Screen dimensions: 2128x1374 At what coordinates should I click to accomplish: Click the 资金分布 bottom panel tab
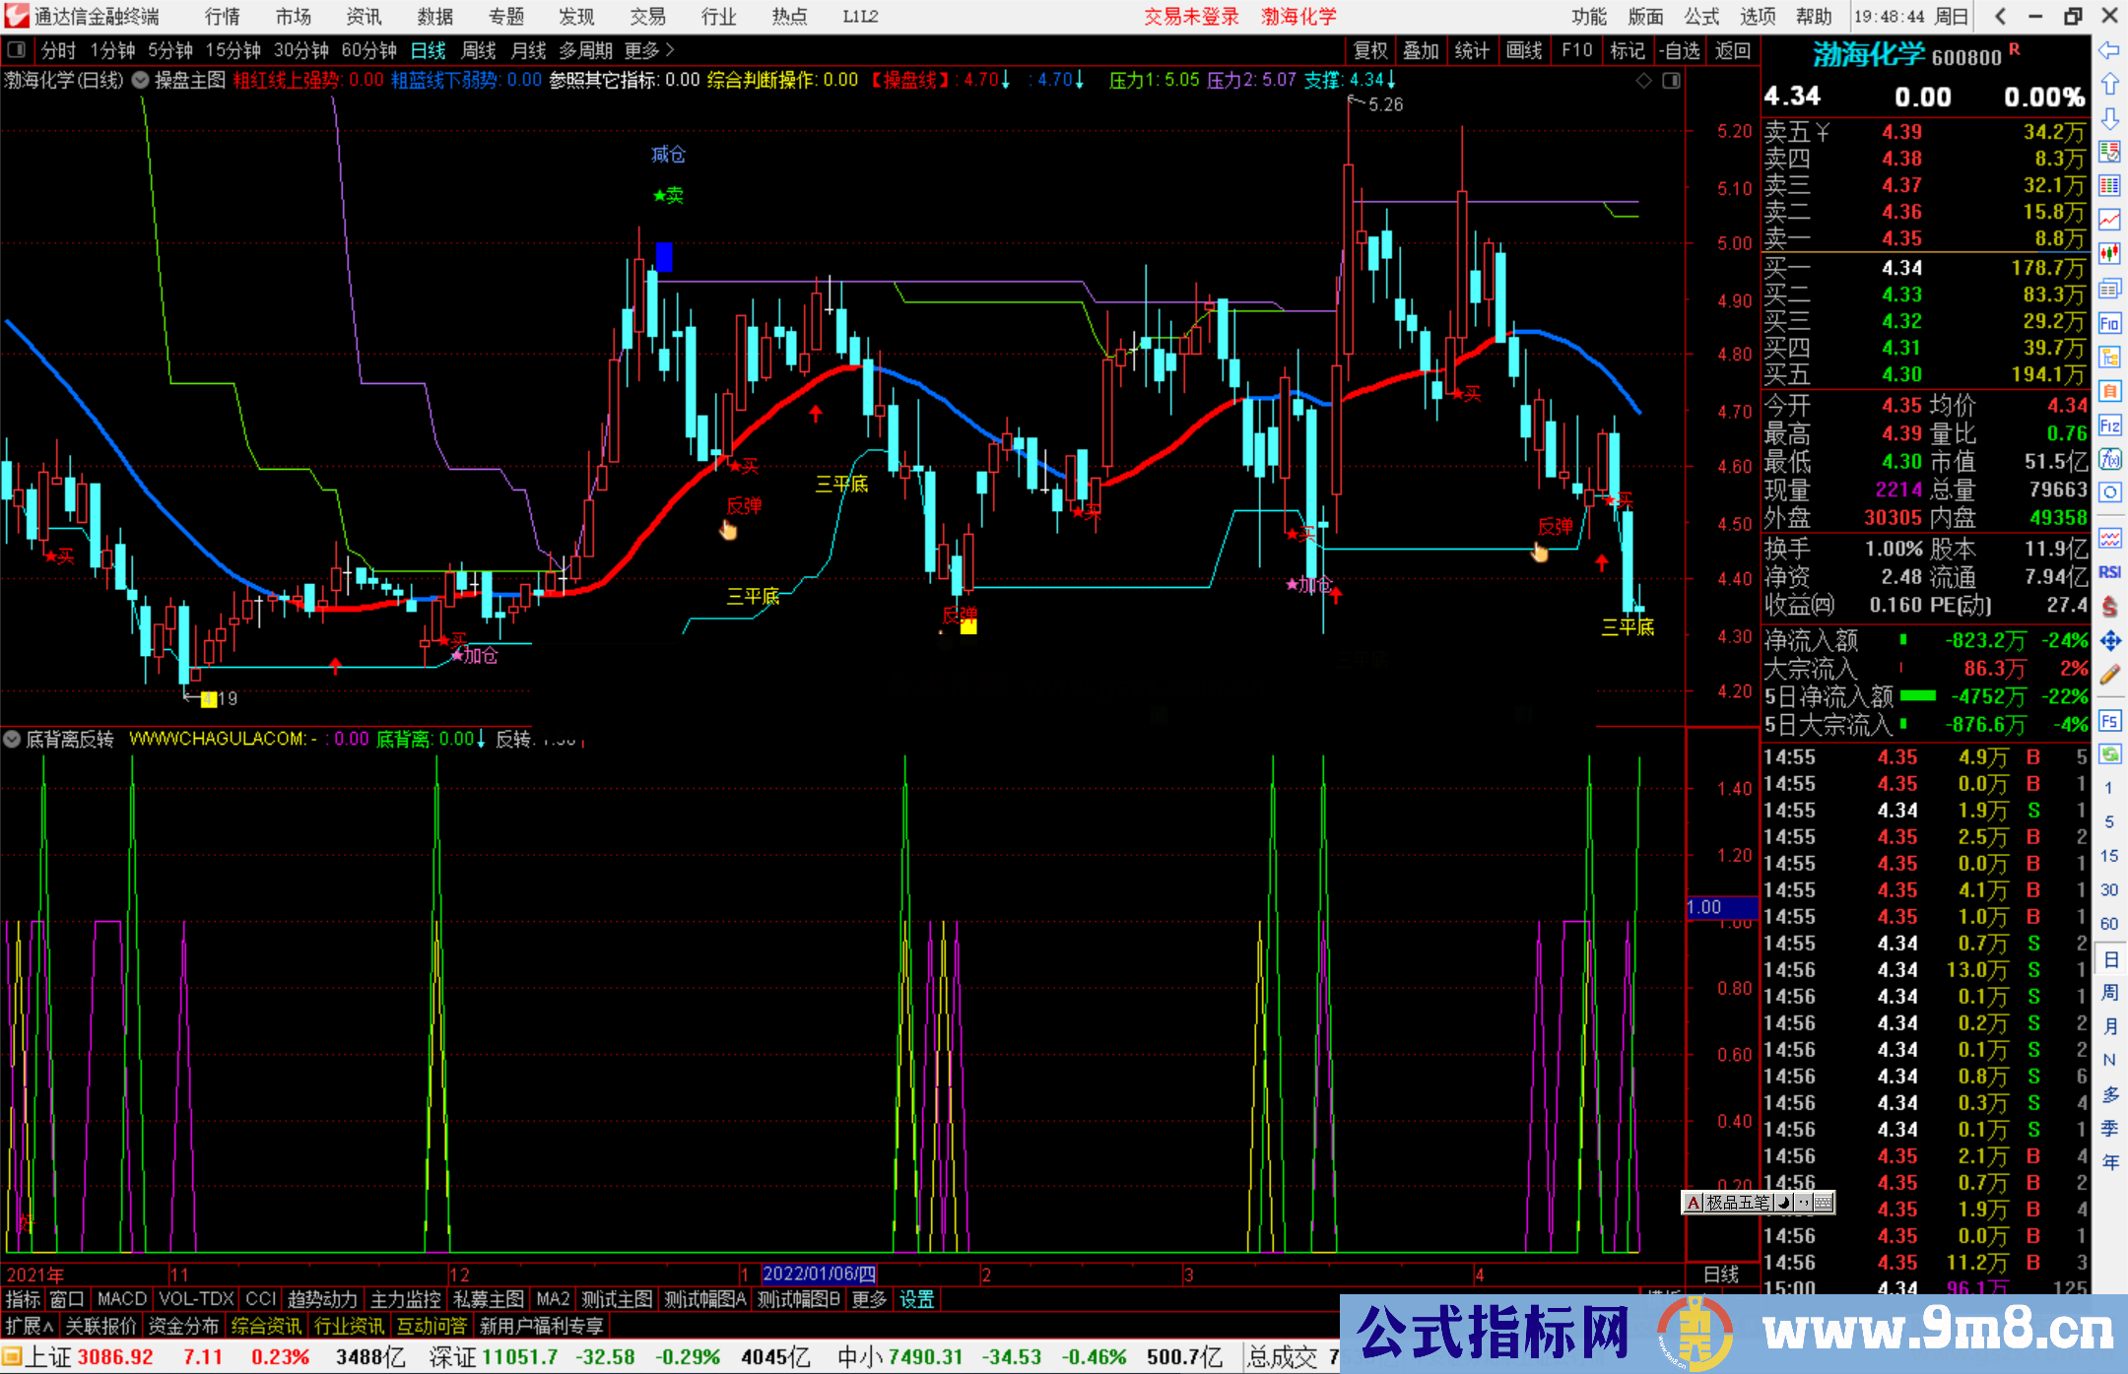tap(183, 1327)
